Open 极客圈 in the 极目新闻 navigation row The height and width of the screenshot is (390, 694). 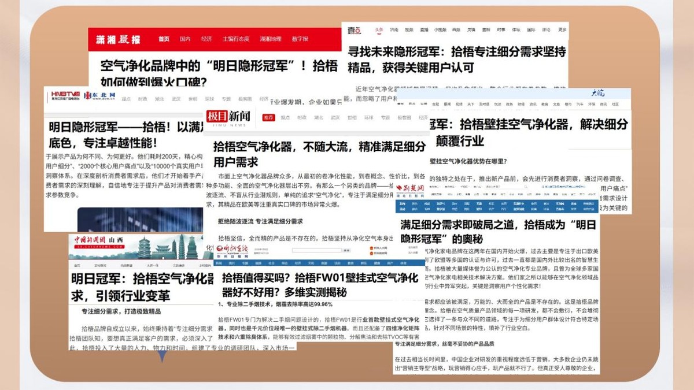pos(404,117)
